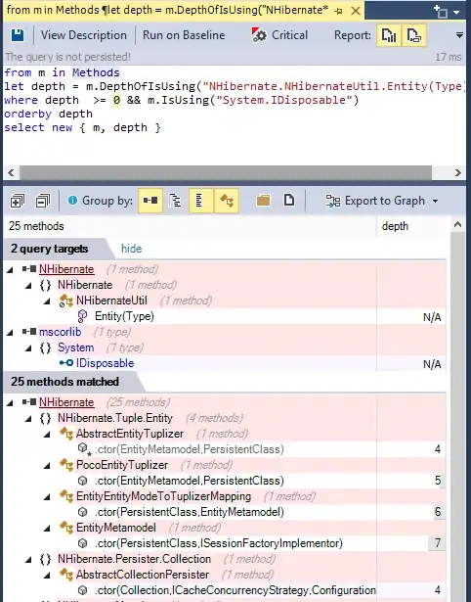
Task: Click Run on Baseline
Action: pos(184,35)
